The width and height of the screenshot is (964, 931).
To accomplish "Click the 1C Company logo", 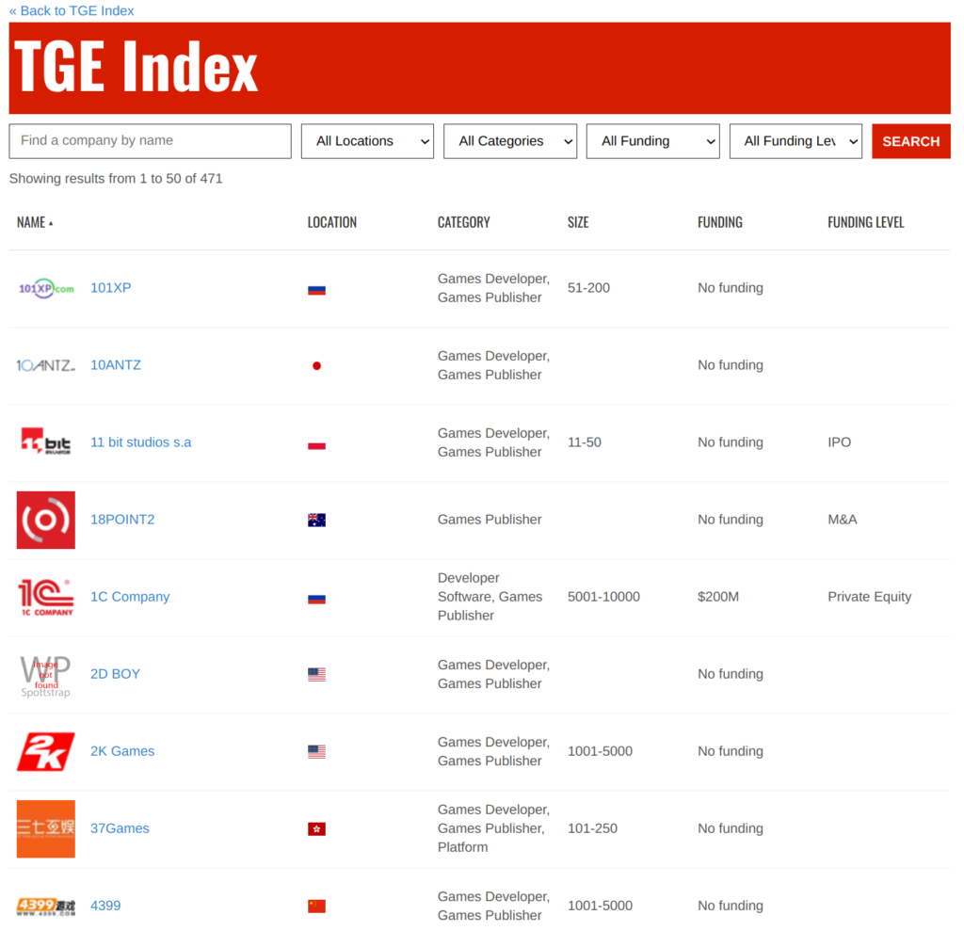I will [46, 597].
